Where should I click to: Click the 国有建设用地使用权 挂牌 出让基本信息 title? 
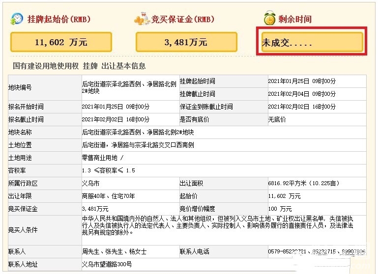pyautogui.click(x=79, y=66)
